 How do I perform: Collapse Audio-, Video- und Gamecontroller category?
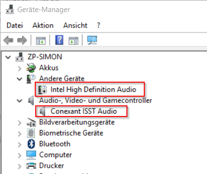20,101
